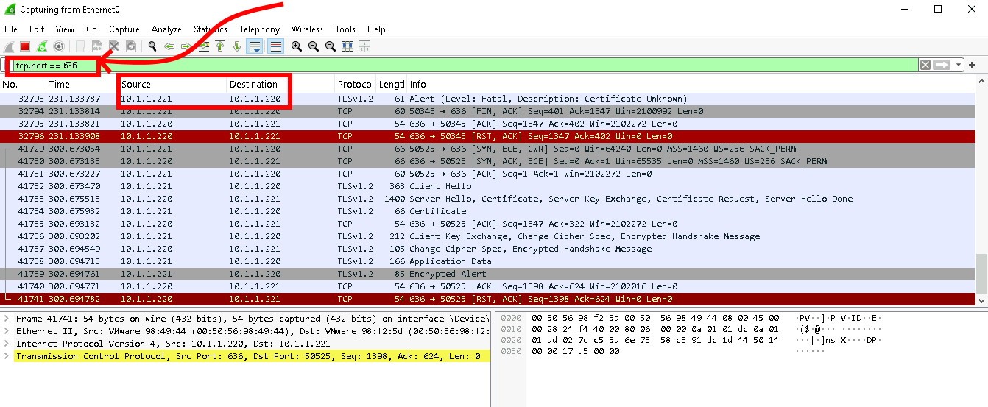This screenshot has height=407, width=988.
Task: Restart the current capture
Action: [42, 46]
